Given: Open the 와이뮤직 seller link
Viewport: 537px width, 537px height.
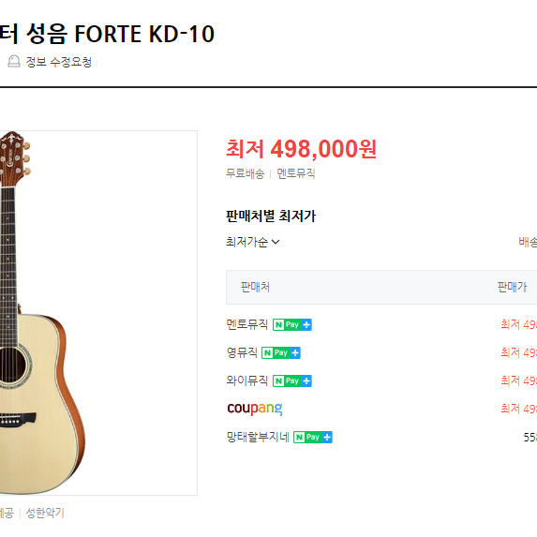Looking at the screenshot, I should pyautogui.click(x=246, y=380).
